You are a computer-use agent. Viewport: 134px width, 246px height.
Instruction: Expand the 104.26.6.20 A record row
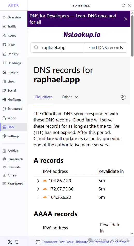38,197
